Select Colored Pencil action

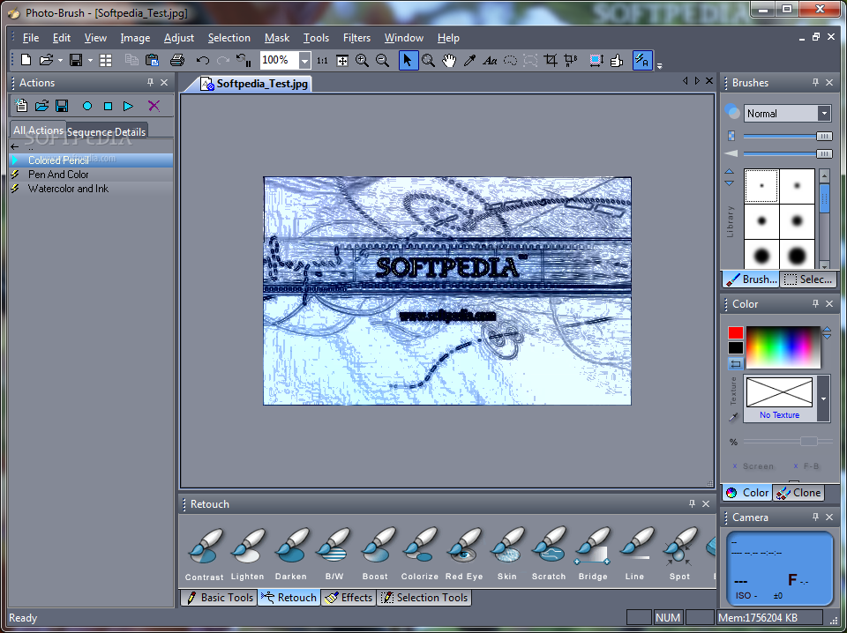(91, 160)
